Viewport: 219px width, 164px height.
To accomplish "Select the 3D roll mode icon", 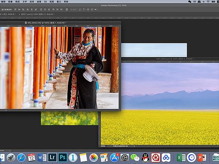I will tap(84, 9).
